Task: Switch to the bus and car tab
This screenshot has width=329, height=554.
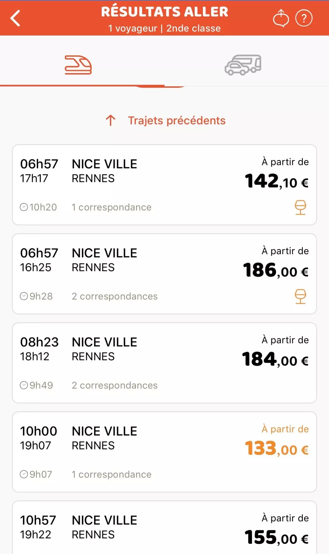Action: pyautogui.click(x=243, y=65)
